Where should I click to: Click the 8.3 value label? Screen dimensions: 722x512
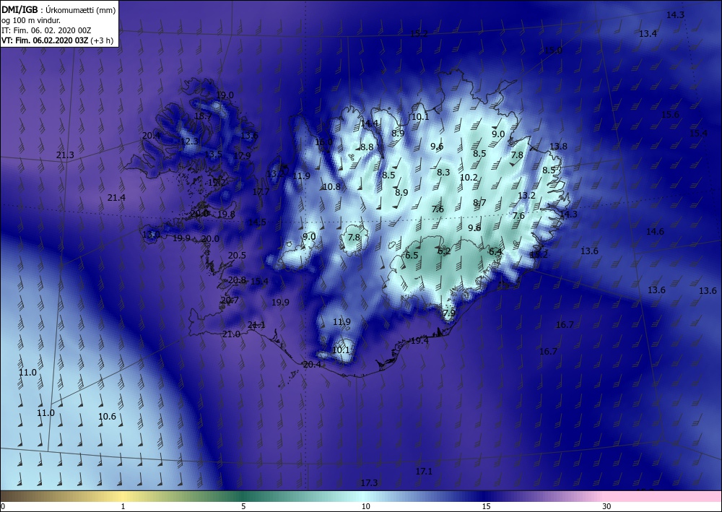pos(443,172)
